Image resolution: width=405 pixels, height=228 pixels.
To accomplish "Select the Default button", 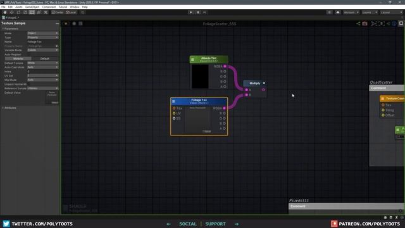I will 45,59.
